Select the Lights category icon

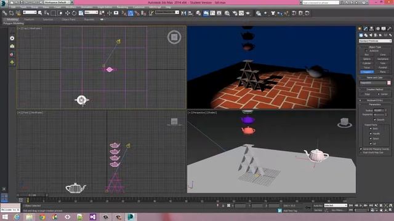[x=371, y=36]
